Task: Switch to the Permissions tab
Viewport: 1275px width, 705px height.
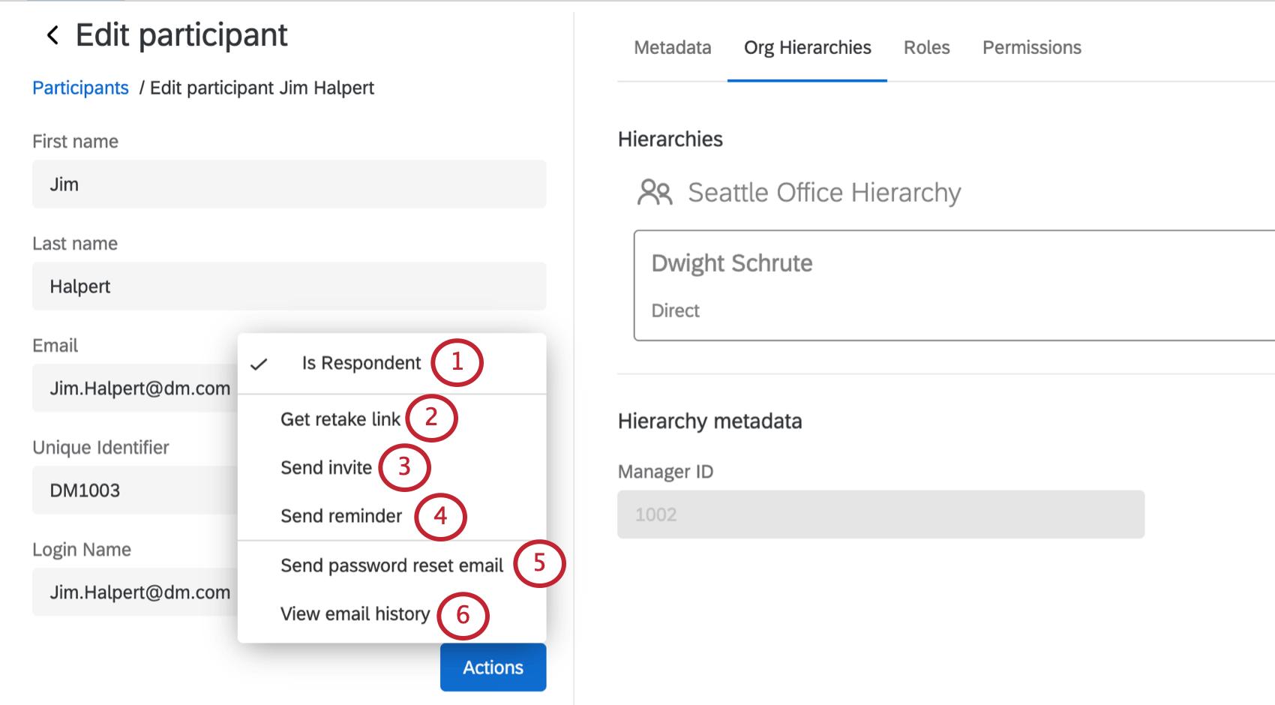Action: [x=1031, y=47]
